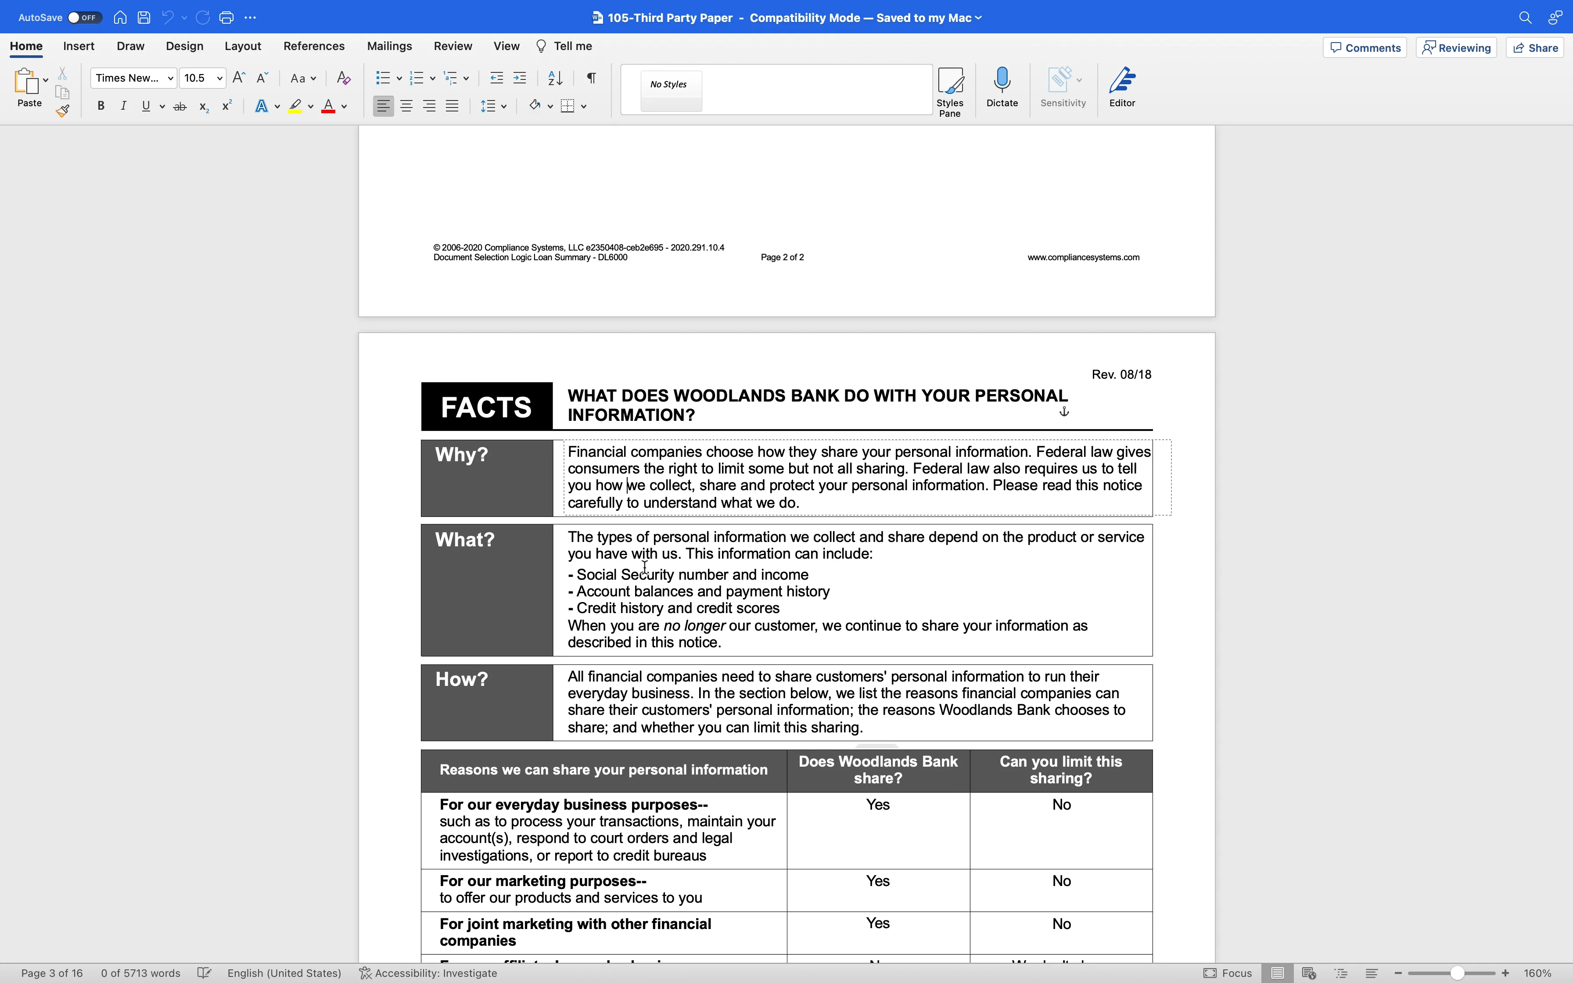
Task: Click the Search magnifier icon
Action: (1525, 18)
